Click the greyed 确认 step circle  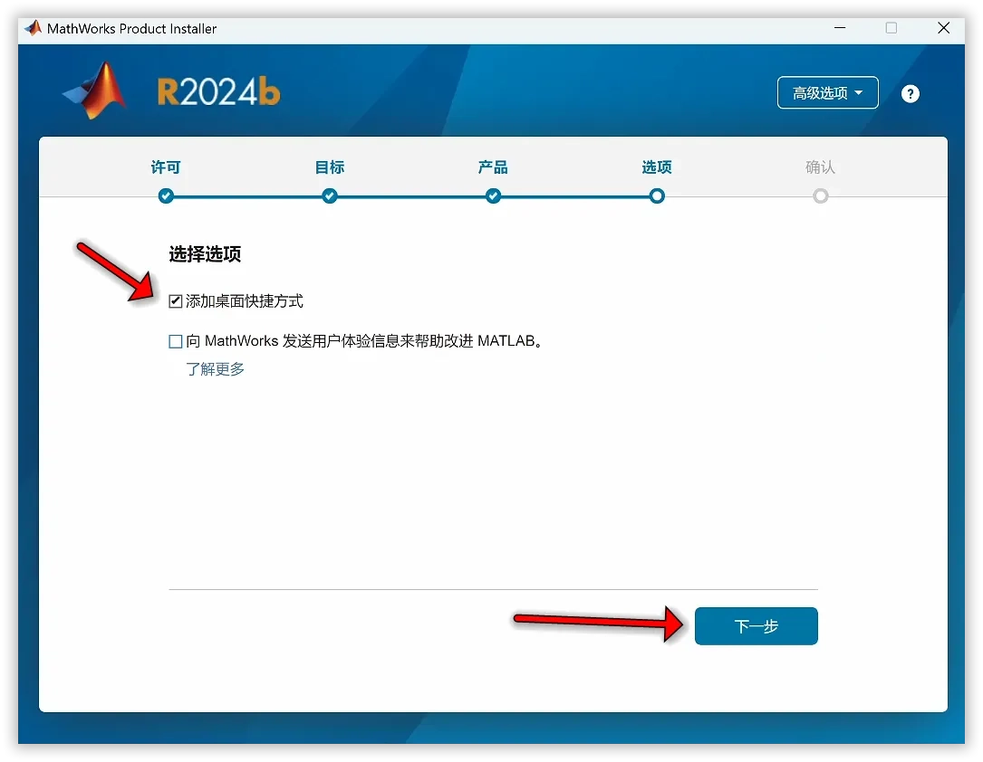[821, 196]
